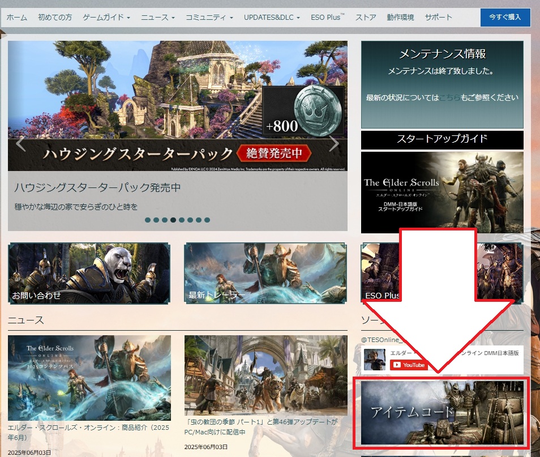
Task: Select ESO Plus in the navigation bar
Action: point(328,17)
